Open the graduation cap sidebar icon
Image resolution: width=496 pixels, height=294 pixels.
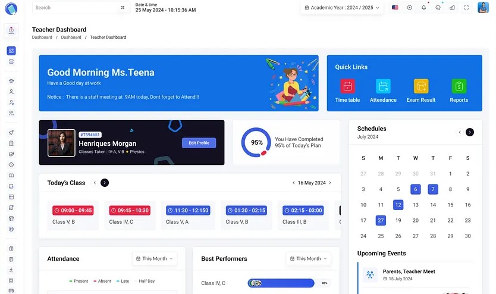[11, 81]
